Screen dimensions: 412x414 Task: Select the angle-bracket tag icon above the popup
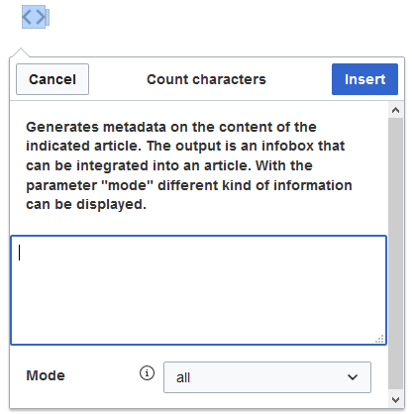click(x=34, y=17)
